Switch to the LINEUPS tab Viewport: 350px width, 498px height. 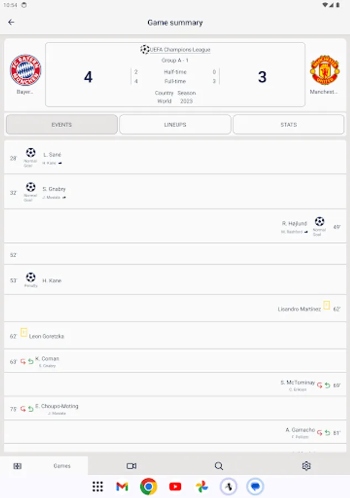coord(175,124)
